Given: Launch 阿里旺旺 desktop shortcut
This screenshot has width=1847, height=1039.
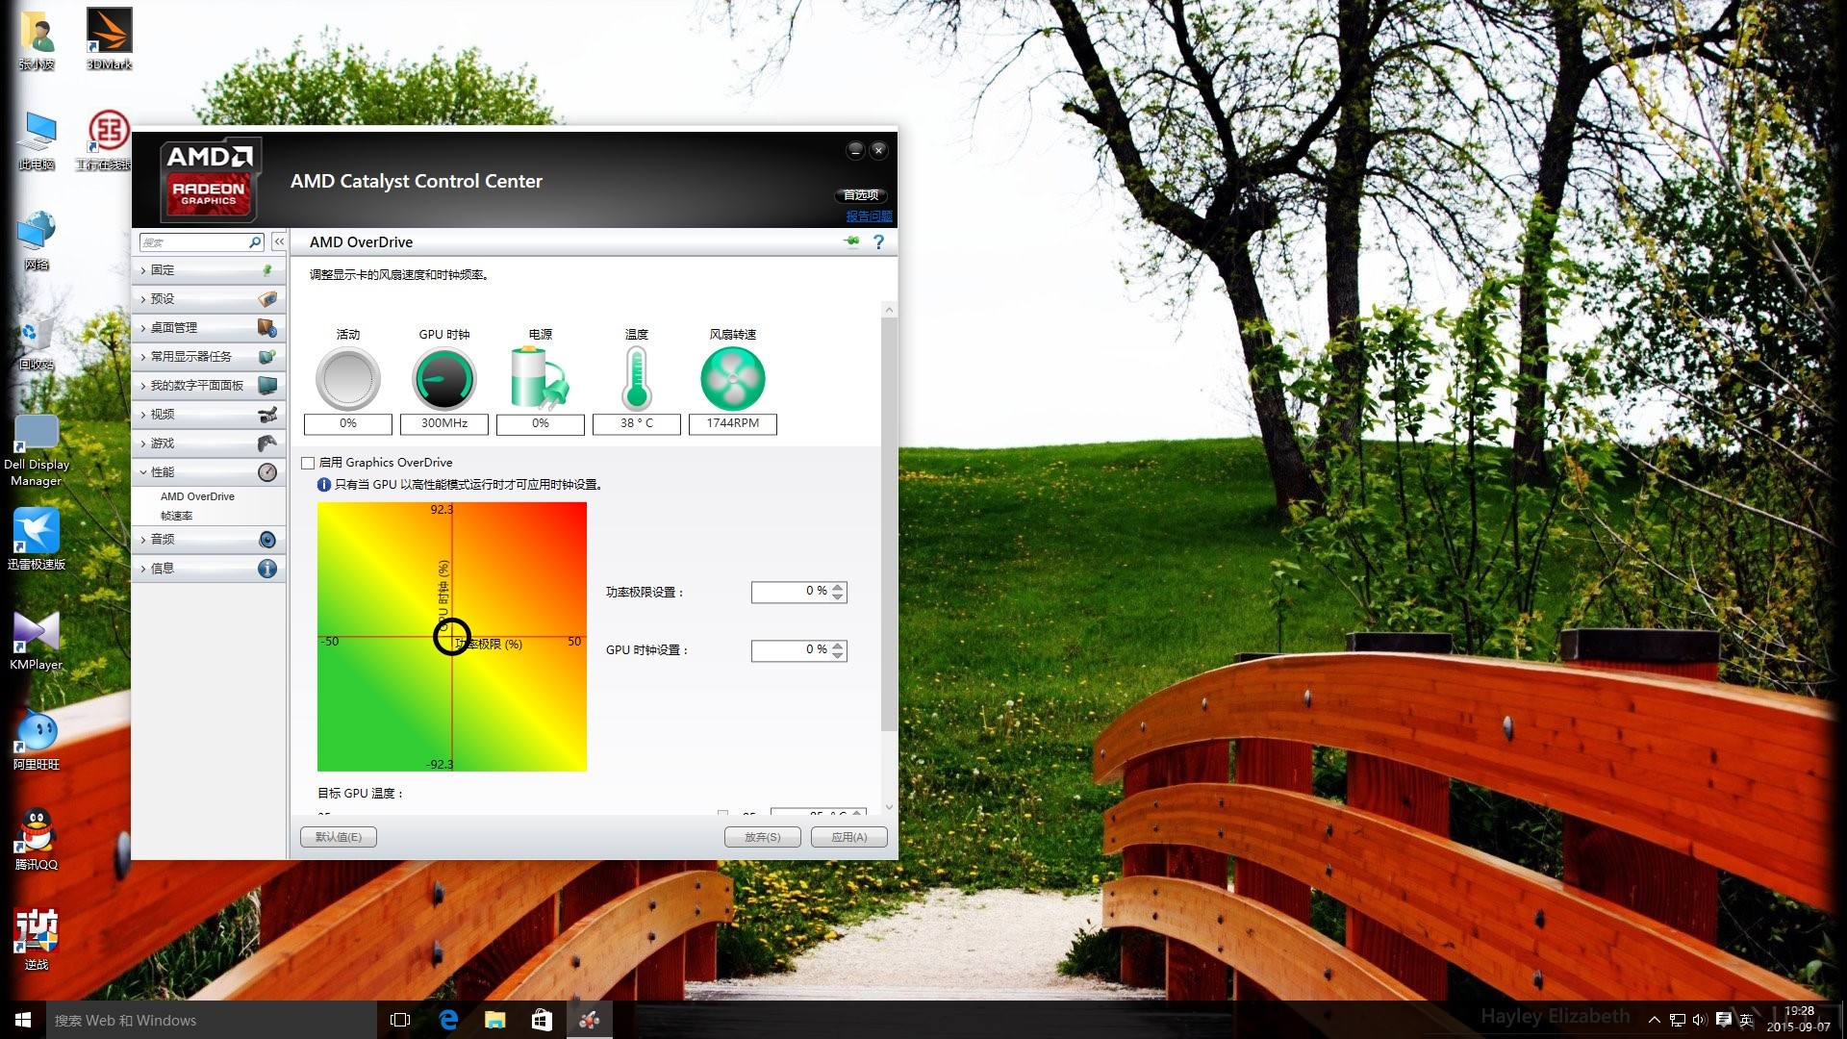Looking at the screenshot, I should pyautogui.click(x=37, y=741).
